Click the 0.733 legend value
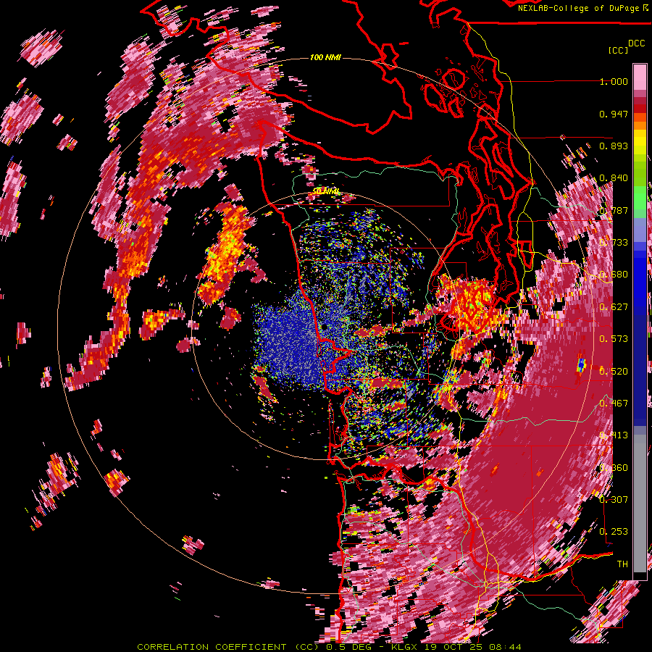The width and height of the screenshot is (652, 652). pyautogui.click(x=614, y=243)
